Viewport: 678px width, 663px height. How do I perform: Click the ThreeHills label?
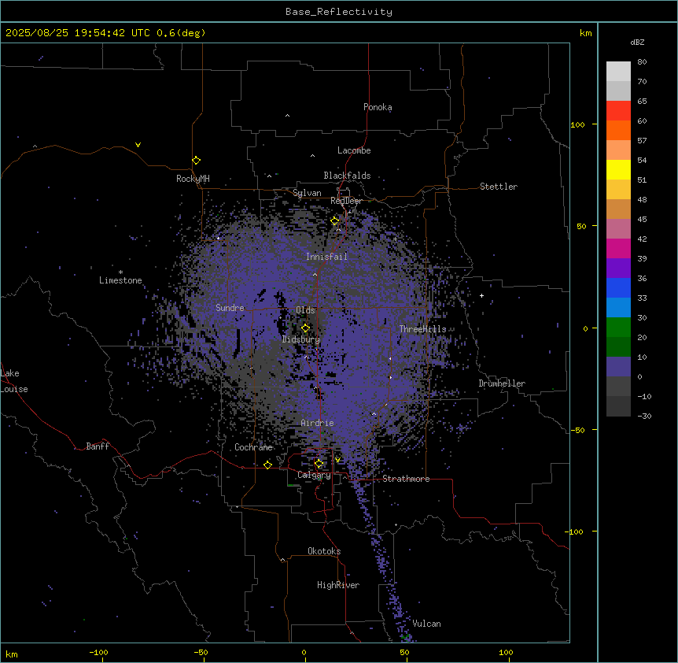[423, 329]
